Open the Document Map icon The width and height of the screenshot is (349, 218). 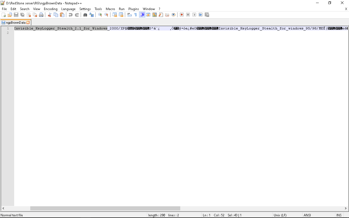click(155, 15)
